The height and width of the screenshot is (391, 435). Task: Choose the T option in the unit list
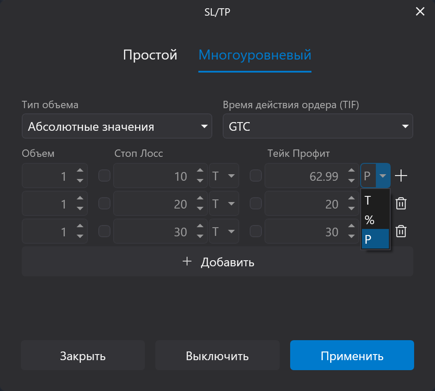pyautogui.click(x=375, y=201)
